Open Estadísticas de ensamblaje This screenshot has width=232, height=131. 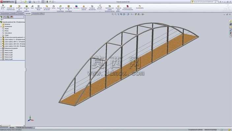[x=69, y=8]
